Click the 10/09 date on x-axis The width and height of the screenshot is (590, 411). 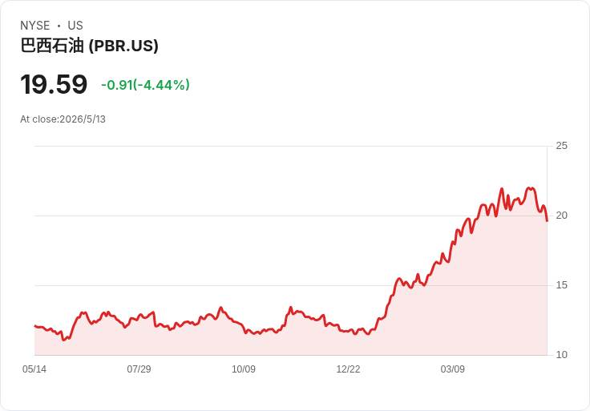point(244,369)
